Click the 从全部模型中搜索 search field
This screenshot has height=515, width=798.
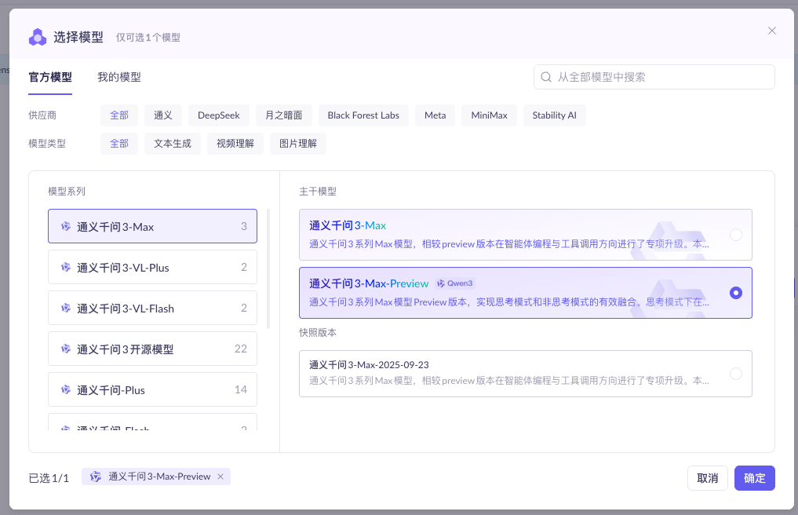[x=654, y=77]
